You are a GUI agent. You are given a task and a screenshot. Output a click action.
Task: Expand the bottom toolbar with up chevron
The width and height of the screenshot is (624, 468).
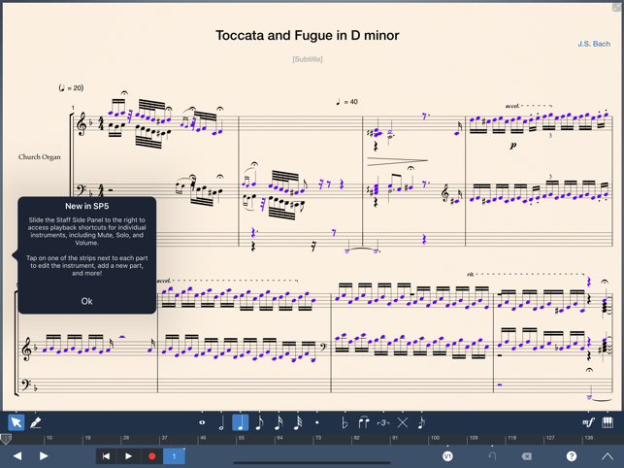pos(607,455)
